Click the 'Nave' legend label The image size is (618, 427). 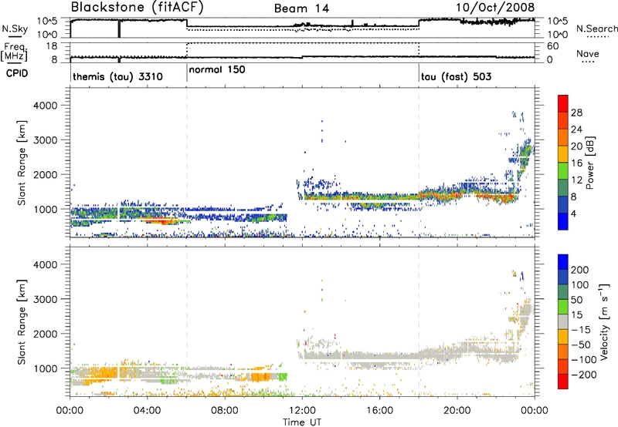point(588,54)
